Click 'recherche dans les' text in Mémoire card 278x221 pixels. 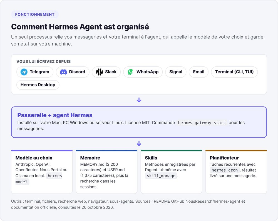(98, 181)
